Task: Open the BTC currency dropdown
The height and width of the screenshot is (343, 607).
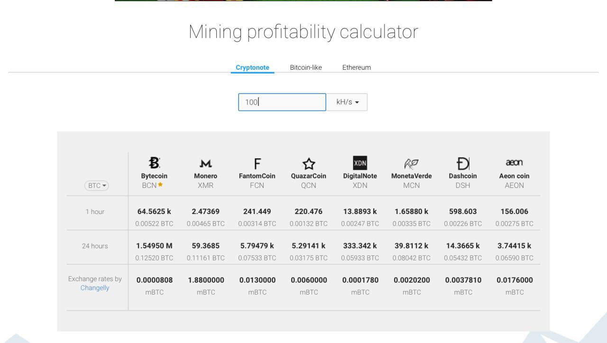Action: point(97,186)
